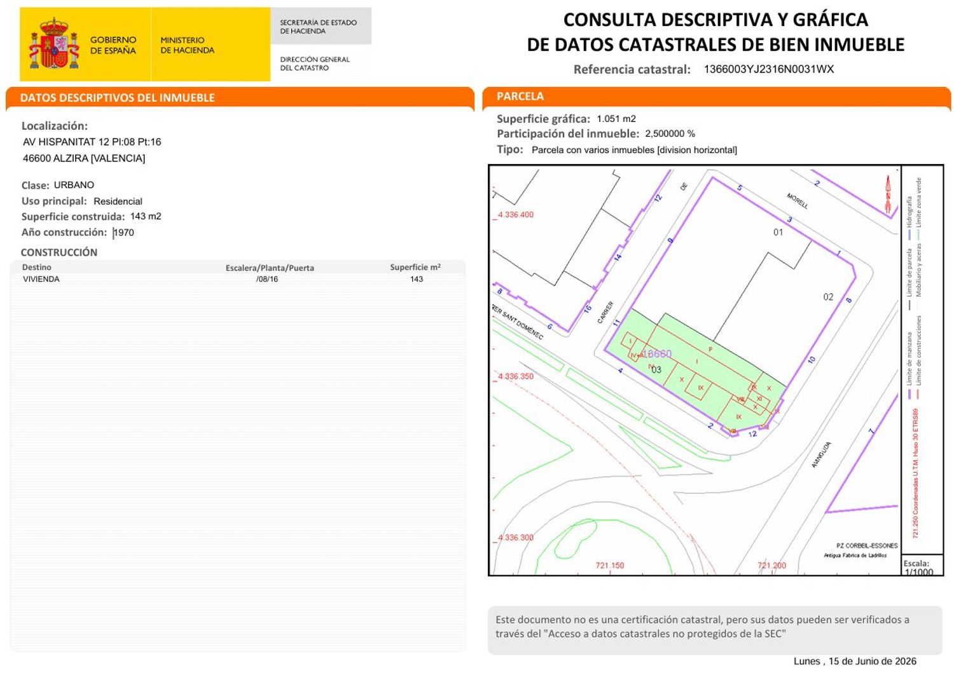Click the "AVINGUDA" street label on map
The width and height of the screenshot is (954, 675).
[822, 455]
